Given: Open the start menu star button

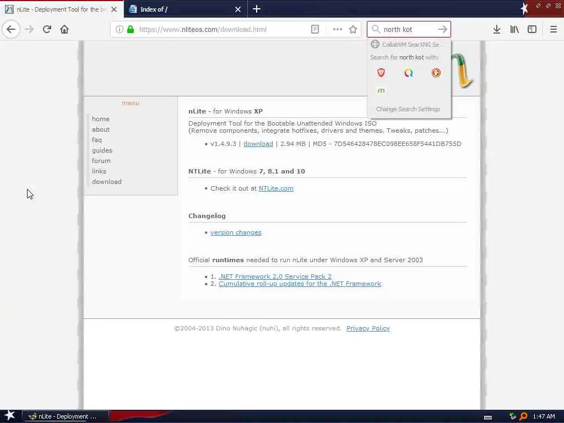Looking at the screenshot, I should (x=9, y=416).
